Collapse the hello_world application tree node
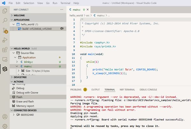This screenshot has width=191, height=129. [x=13, y=24]
